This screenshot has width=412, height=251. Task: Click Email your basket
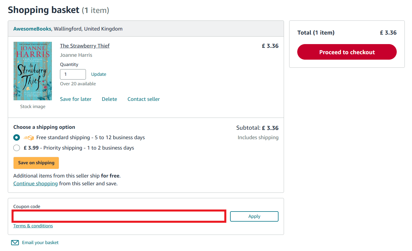click(40, 242)
